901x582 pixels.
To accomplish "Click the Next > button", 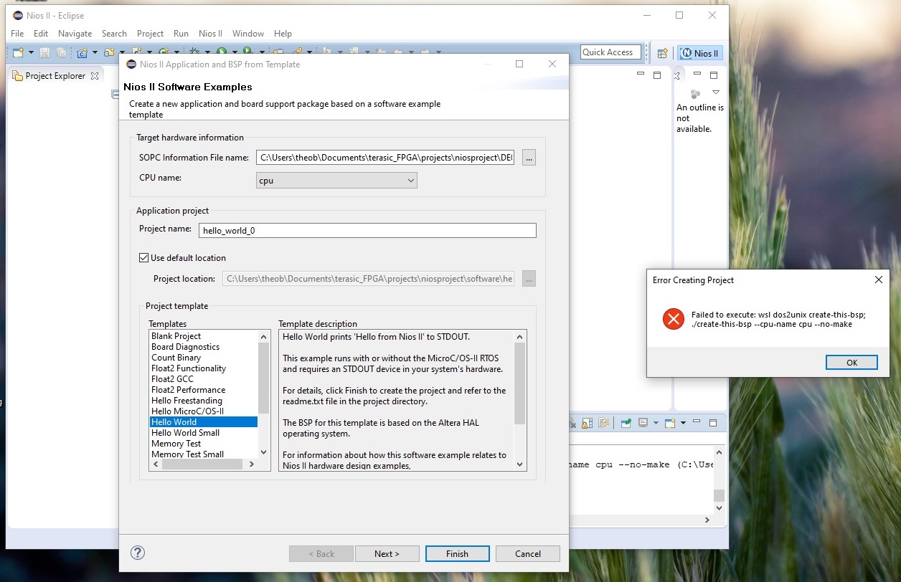I will pyautogui.click(x=386, y=553).
